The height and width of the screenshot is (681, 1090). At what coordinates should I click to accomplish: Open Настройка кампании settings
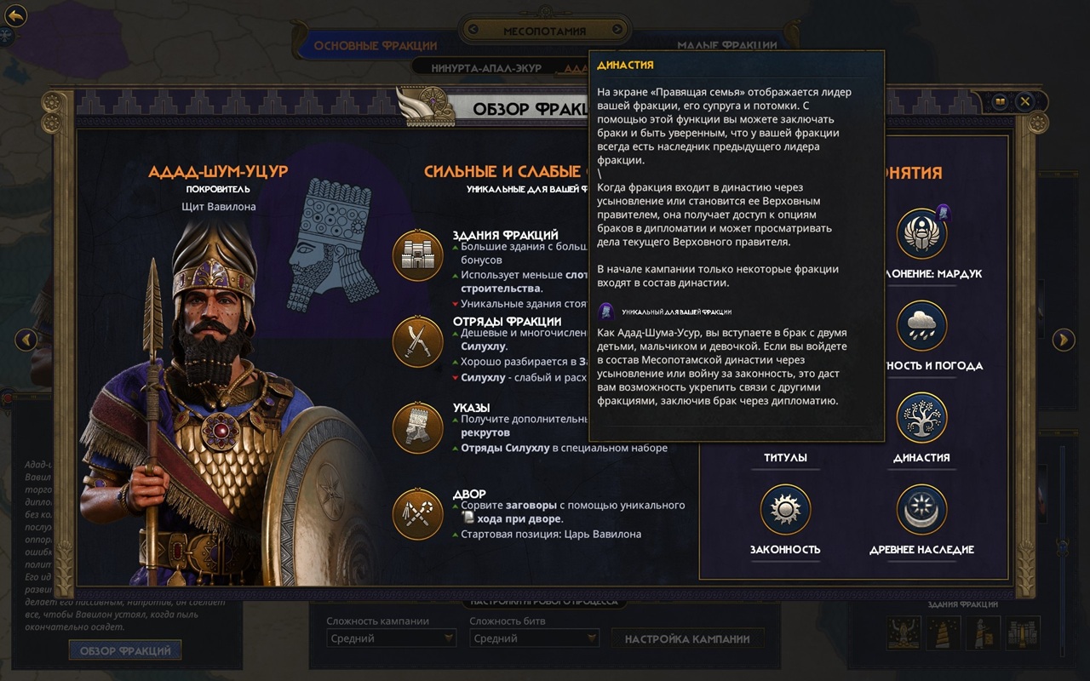(687, 638)
